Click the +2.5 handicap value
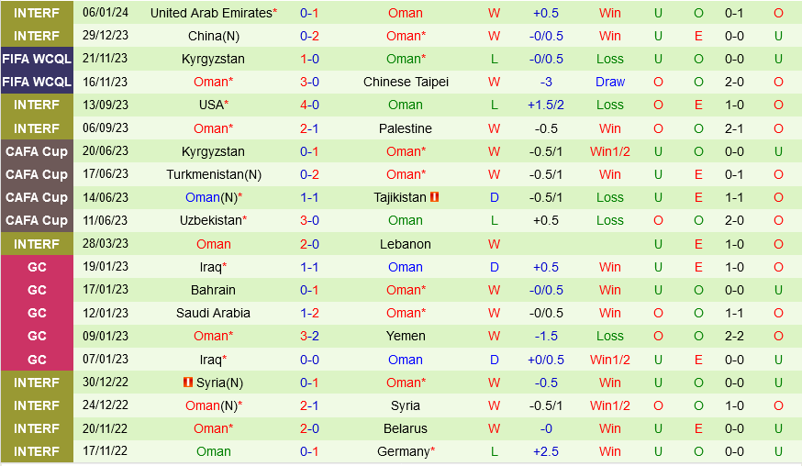Image resolution: width=802 pixels, height=466 pixels. [547, 451]
